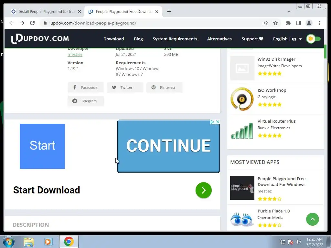Open the Blog menu item
The height and width of the screenshot is (248, 331).
point(138,39)
